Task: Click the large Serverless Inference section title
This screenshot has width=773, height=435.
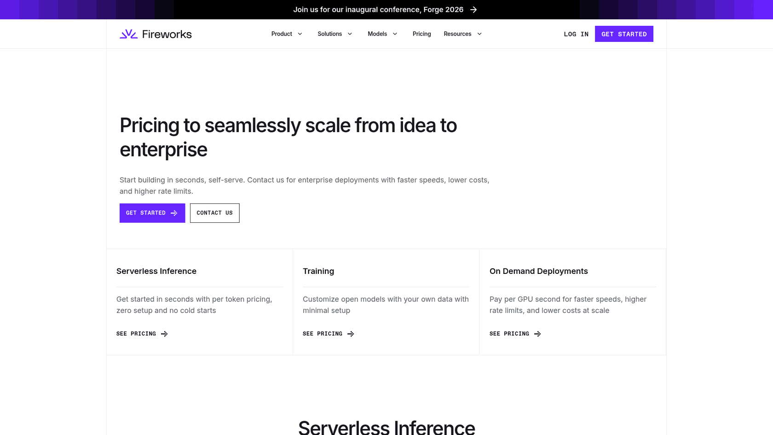Action: 386,427
